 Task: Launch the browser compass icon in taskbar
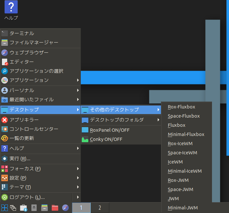[x=65, y=208]
